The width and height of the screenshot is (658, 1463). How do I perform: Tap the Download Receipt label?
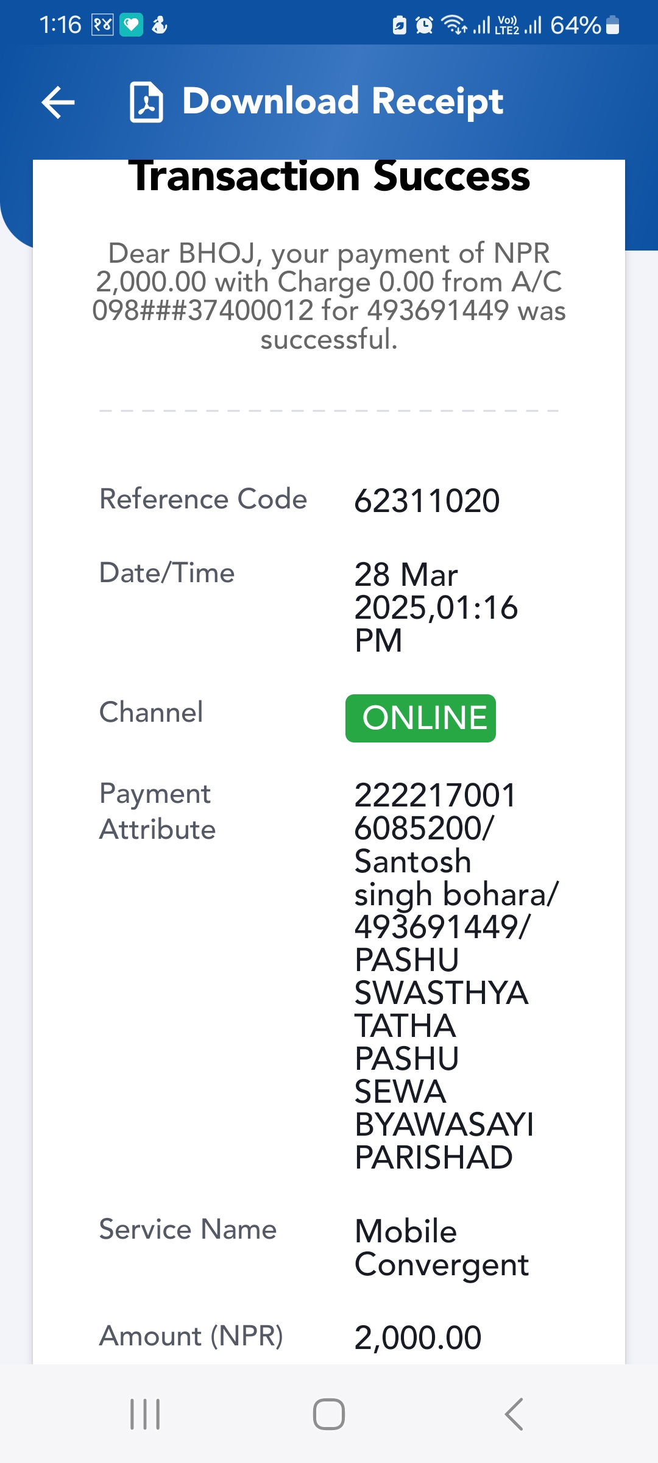pyautogui.click(x=343, y=101)
